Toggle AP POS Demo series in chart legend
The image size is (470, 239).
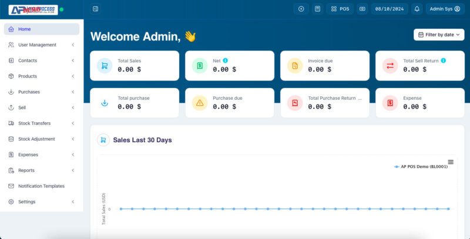pyautogui.click(x=420, y=167)
